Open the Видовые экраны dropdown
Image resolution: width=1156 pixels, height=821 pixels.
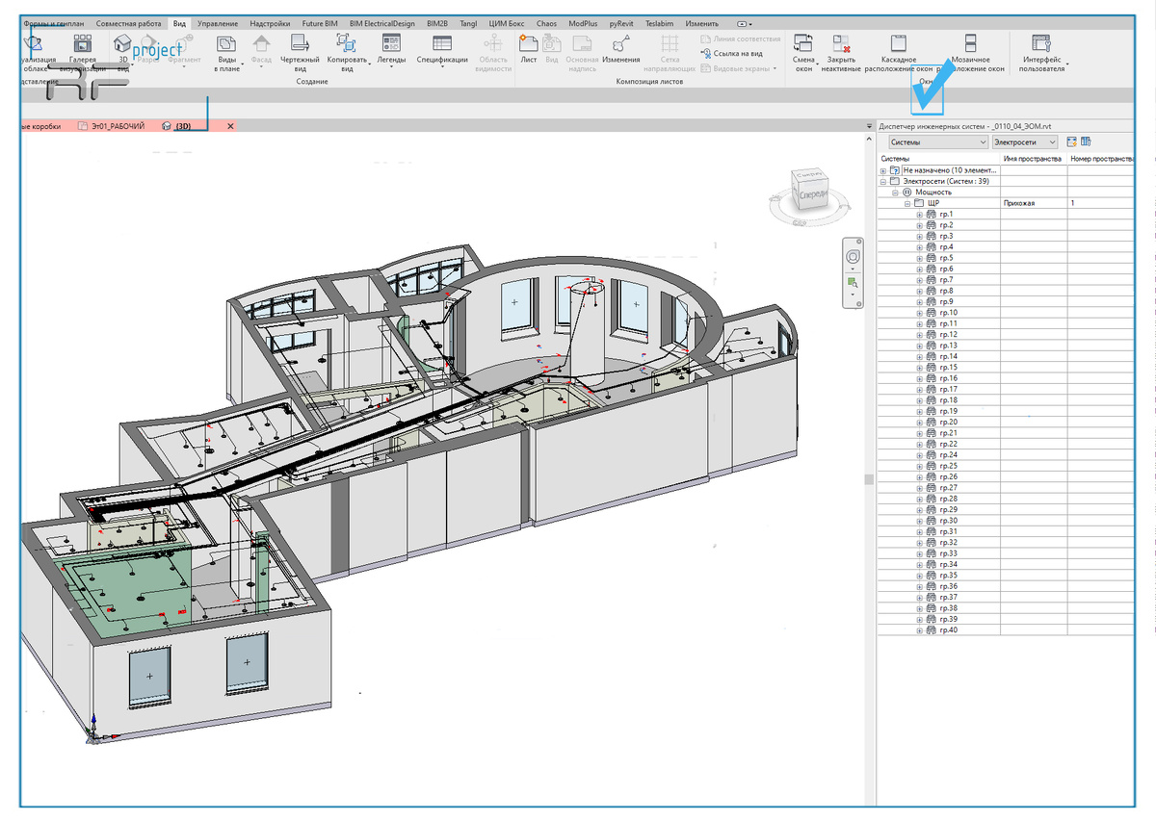(x=740, y=68)
